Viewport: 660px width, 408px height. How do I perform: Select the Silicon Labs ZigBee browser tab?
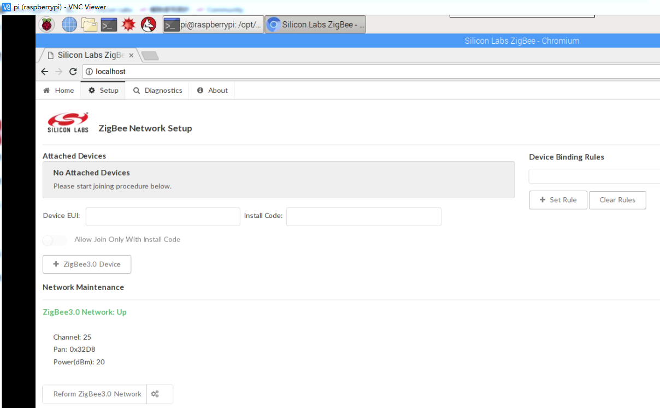click(87, 55)
